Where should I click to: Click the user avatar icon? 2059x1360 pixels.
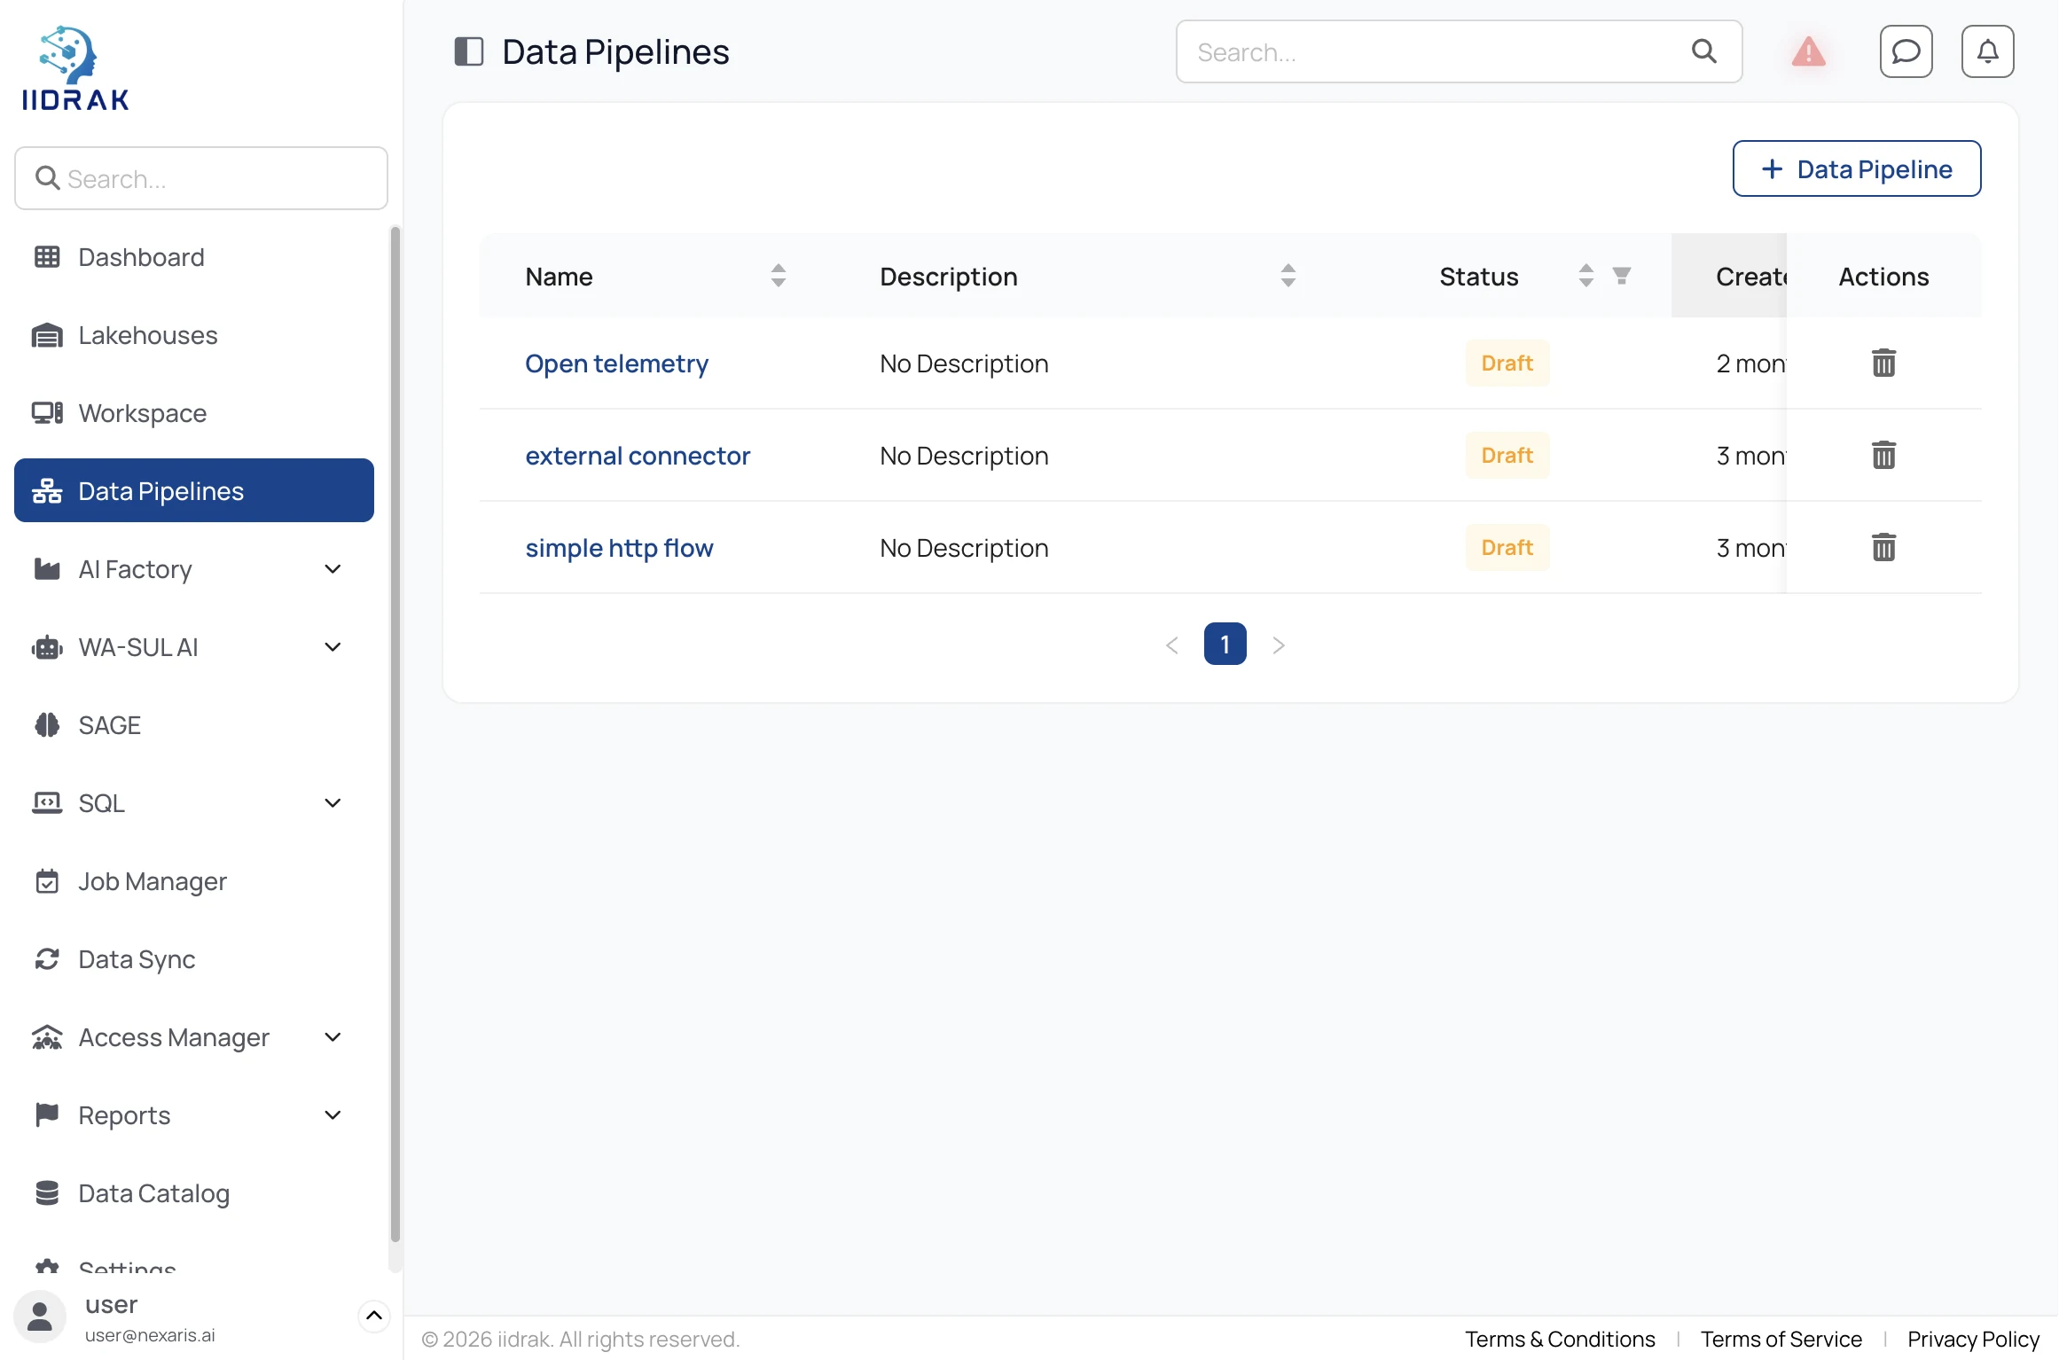[39, 1317]
